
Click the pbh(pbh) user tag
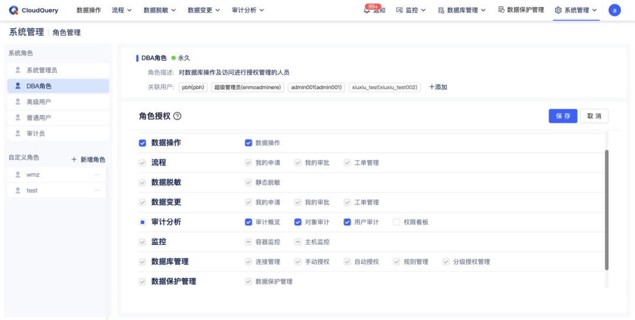click(x=193, y=87)
